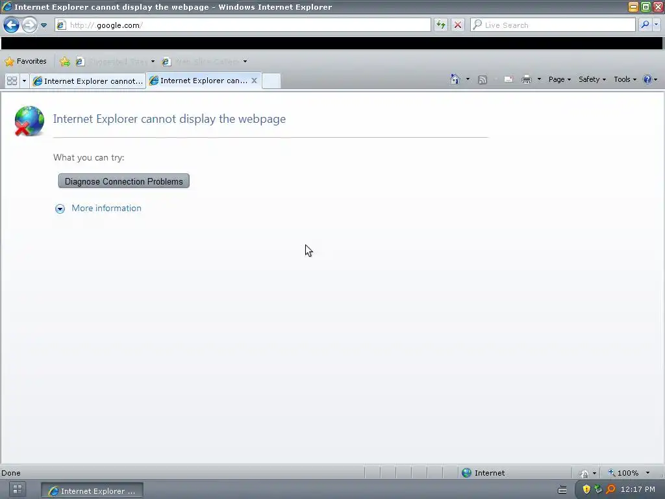Screen dimensions: 665x499
Task: Click the More information link text
Action: (x=107, y=209)
